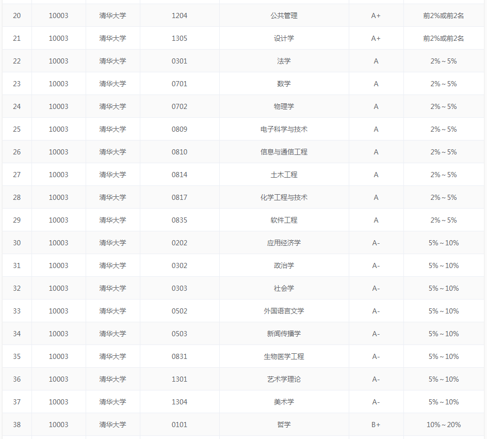Click the 5%~10% cell for 美术学
487x439 pixels.
pyautogui.click(x=444, y=401)
